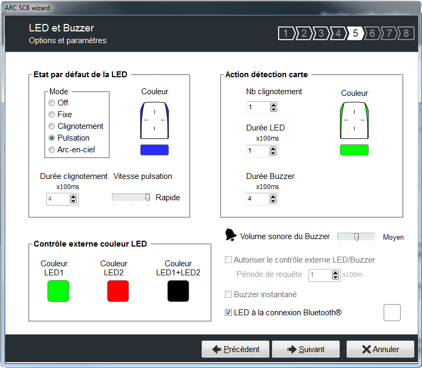
Task: Click the Suivant button
Action: click(305, 349)
